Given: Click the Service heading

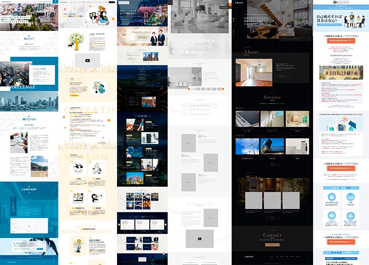Looking at the screenshot, I should 272,97.
